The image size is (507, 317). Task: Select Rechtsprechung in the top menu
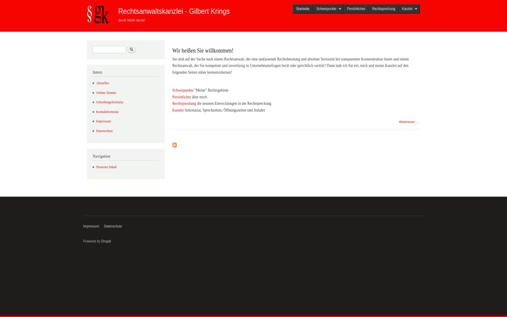coord(383,9)
